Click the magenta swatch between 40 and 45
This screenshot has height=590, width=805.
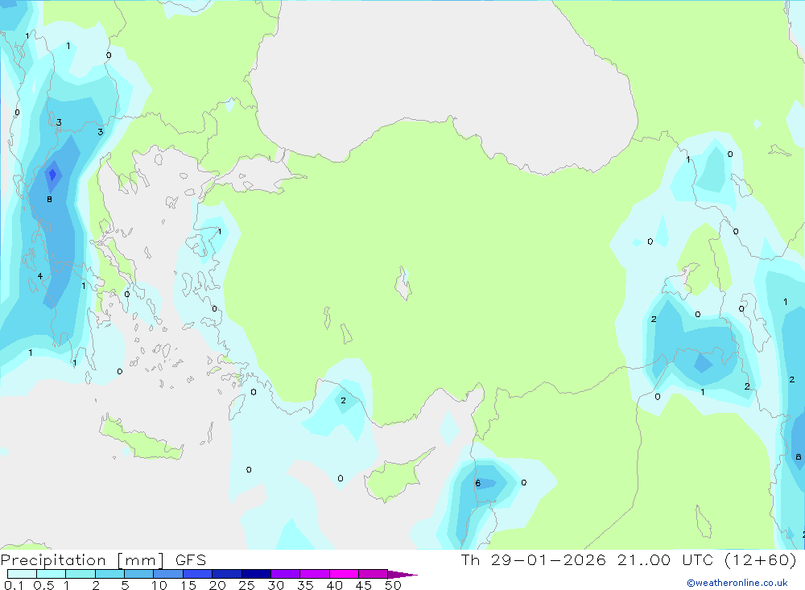tap(344, 574)
